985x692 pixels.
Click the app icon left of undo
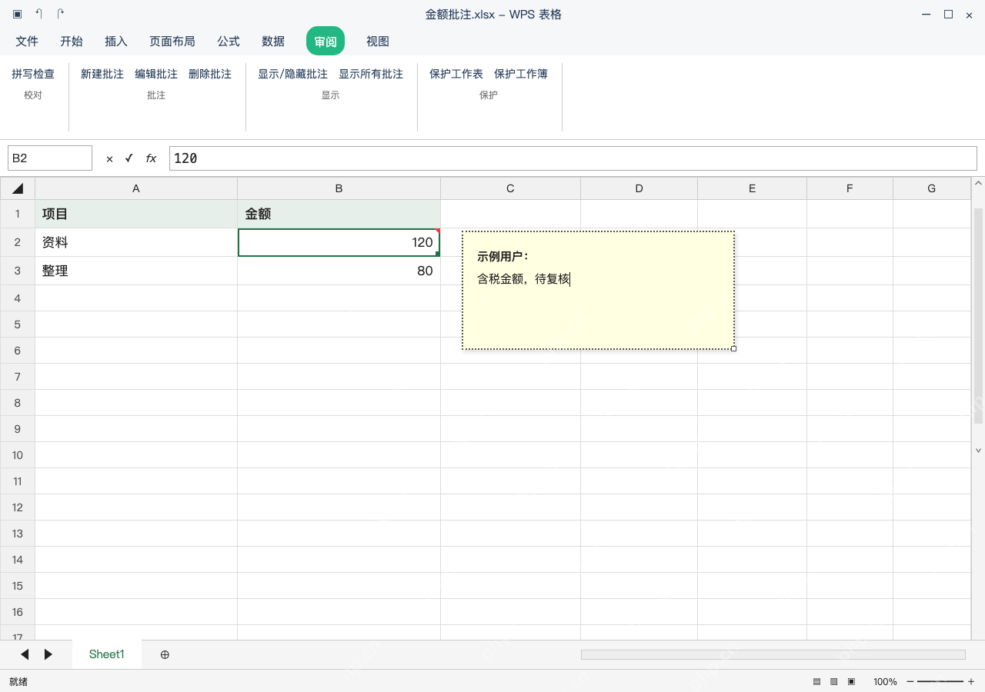pos(17,14)
